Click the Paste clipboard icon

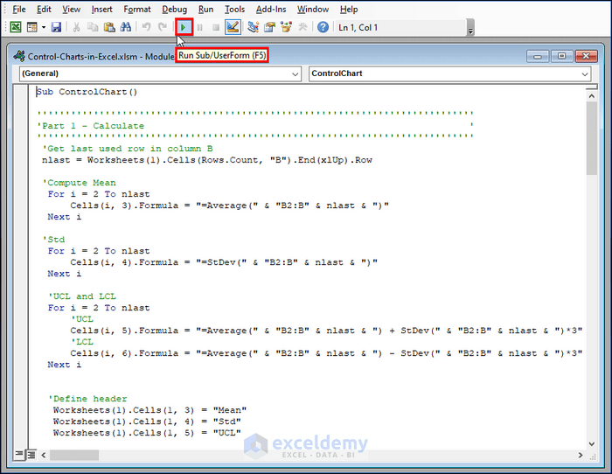109,27
